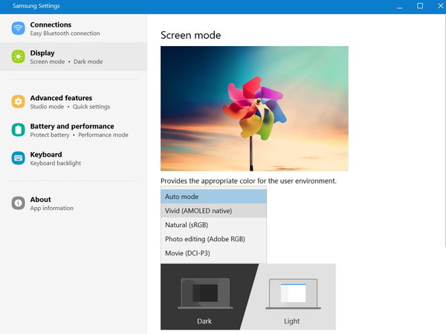Viewport: 446px width, 334px height.
Task: Open the Connections settings section
Action: pos(73,28)
